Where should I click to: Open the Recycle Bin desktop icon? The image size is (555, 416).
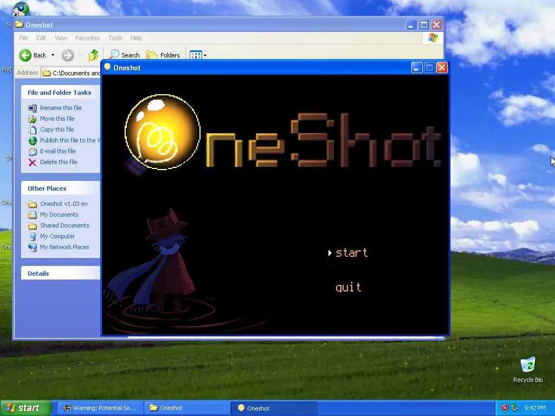pyautogui.click(x=528, y=369)
